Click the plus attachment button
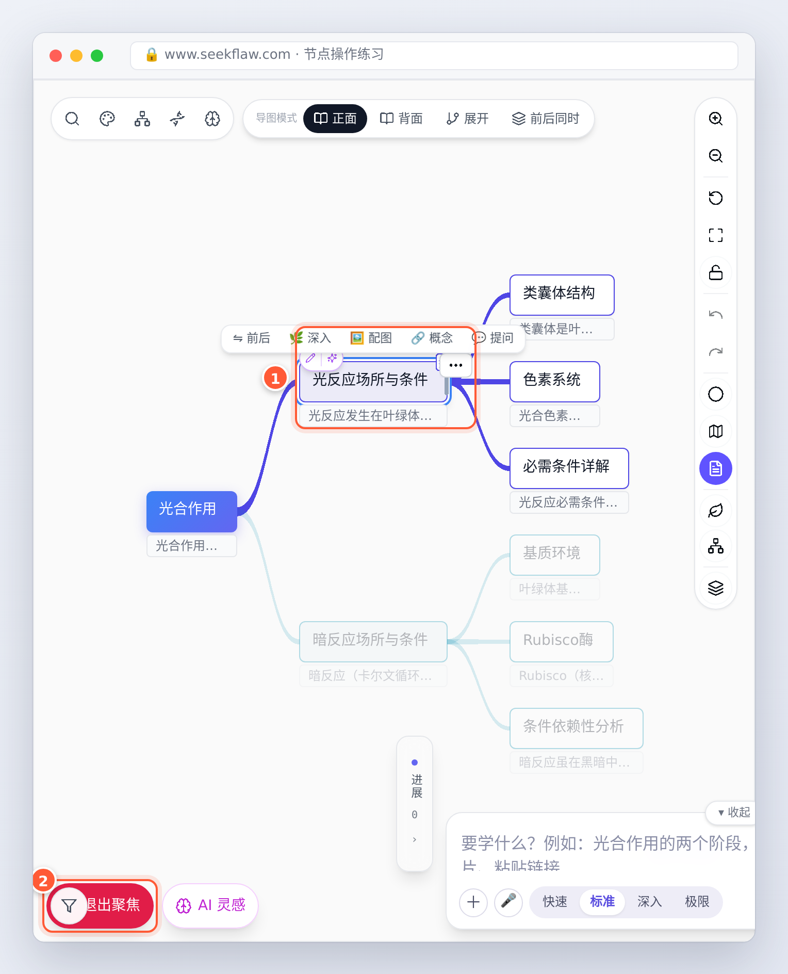788x974 pixels. pyautogui.click(x=473, y=902)
